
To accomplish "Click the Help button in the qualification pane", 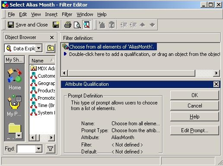I will coord(194,117).
